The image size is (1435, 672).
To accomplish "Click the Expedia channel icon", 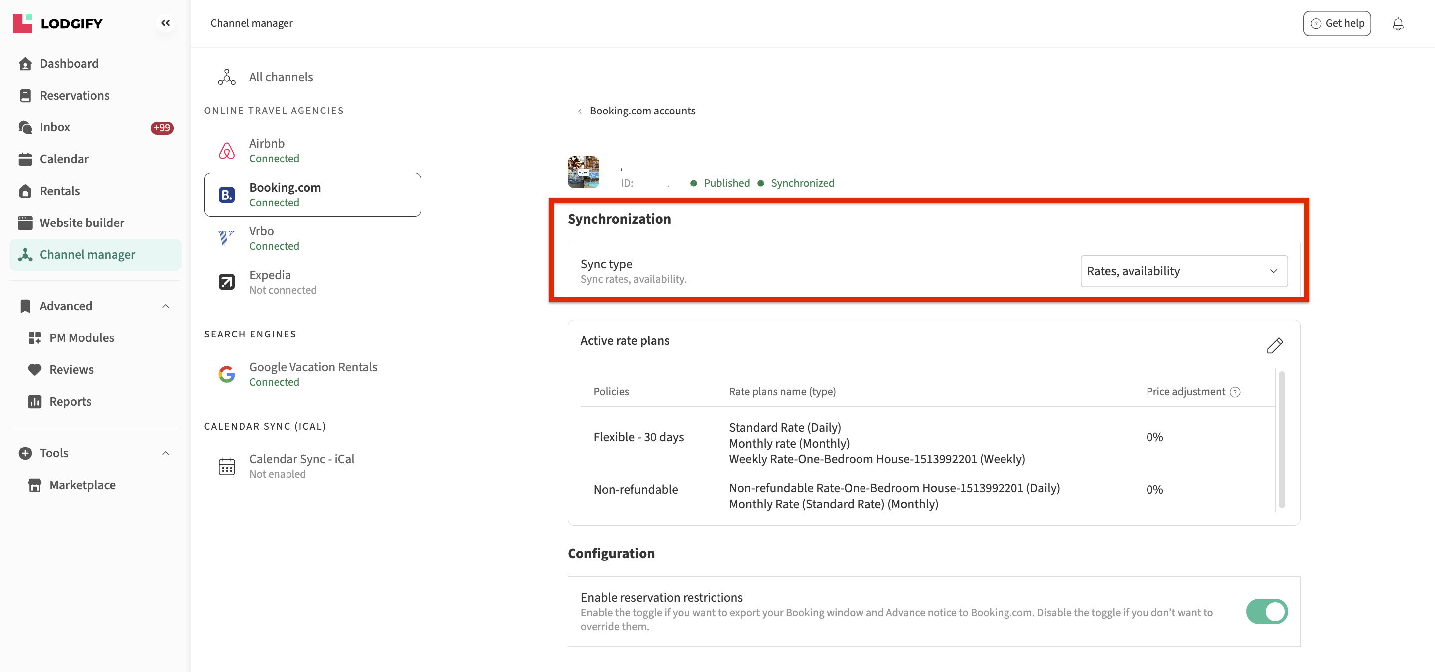I will 227,282.
